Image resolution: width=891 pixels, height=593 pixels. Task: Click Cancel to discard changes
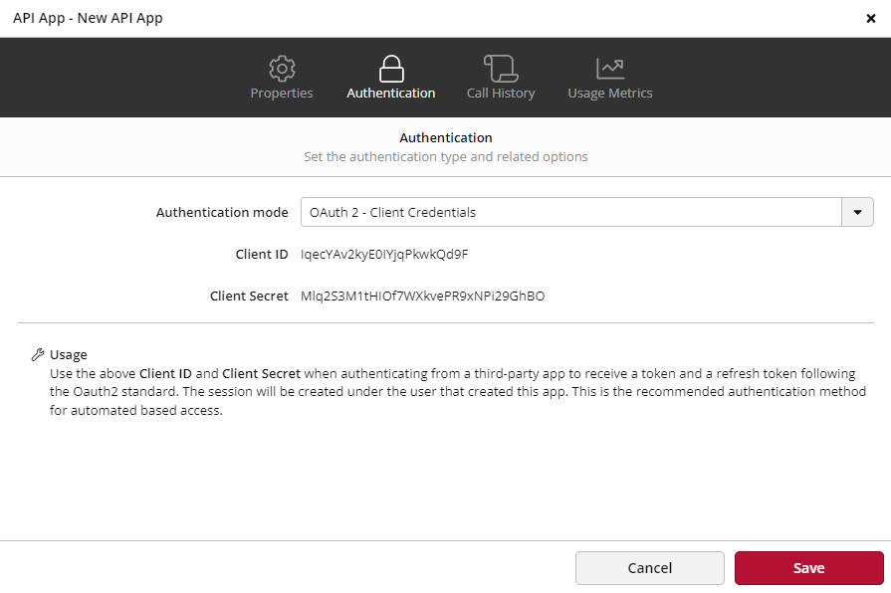pos(650,567)
